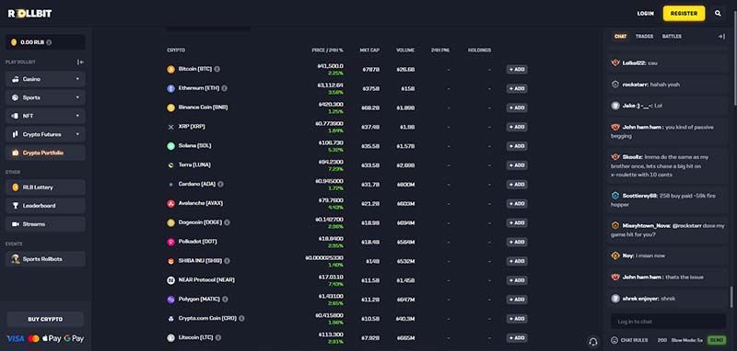Viewport: 737px width, 351px height.
Task: Click the Terra (LUNA) row name
Action: point(194,165)
